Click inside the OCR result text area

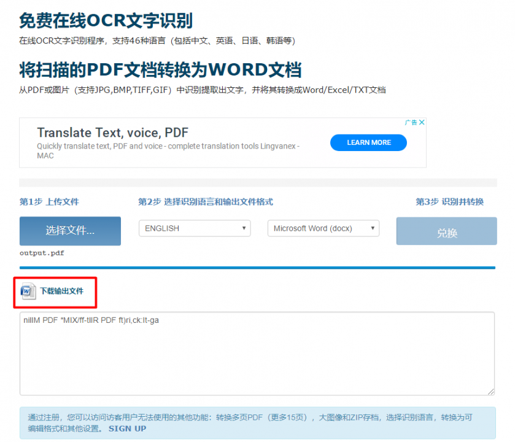pyautogui.click(x=257, y=354)
